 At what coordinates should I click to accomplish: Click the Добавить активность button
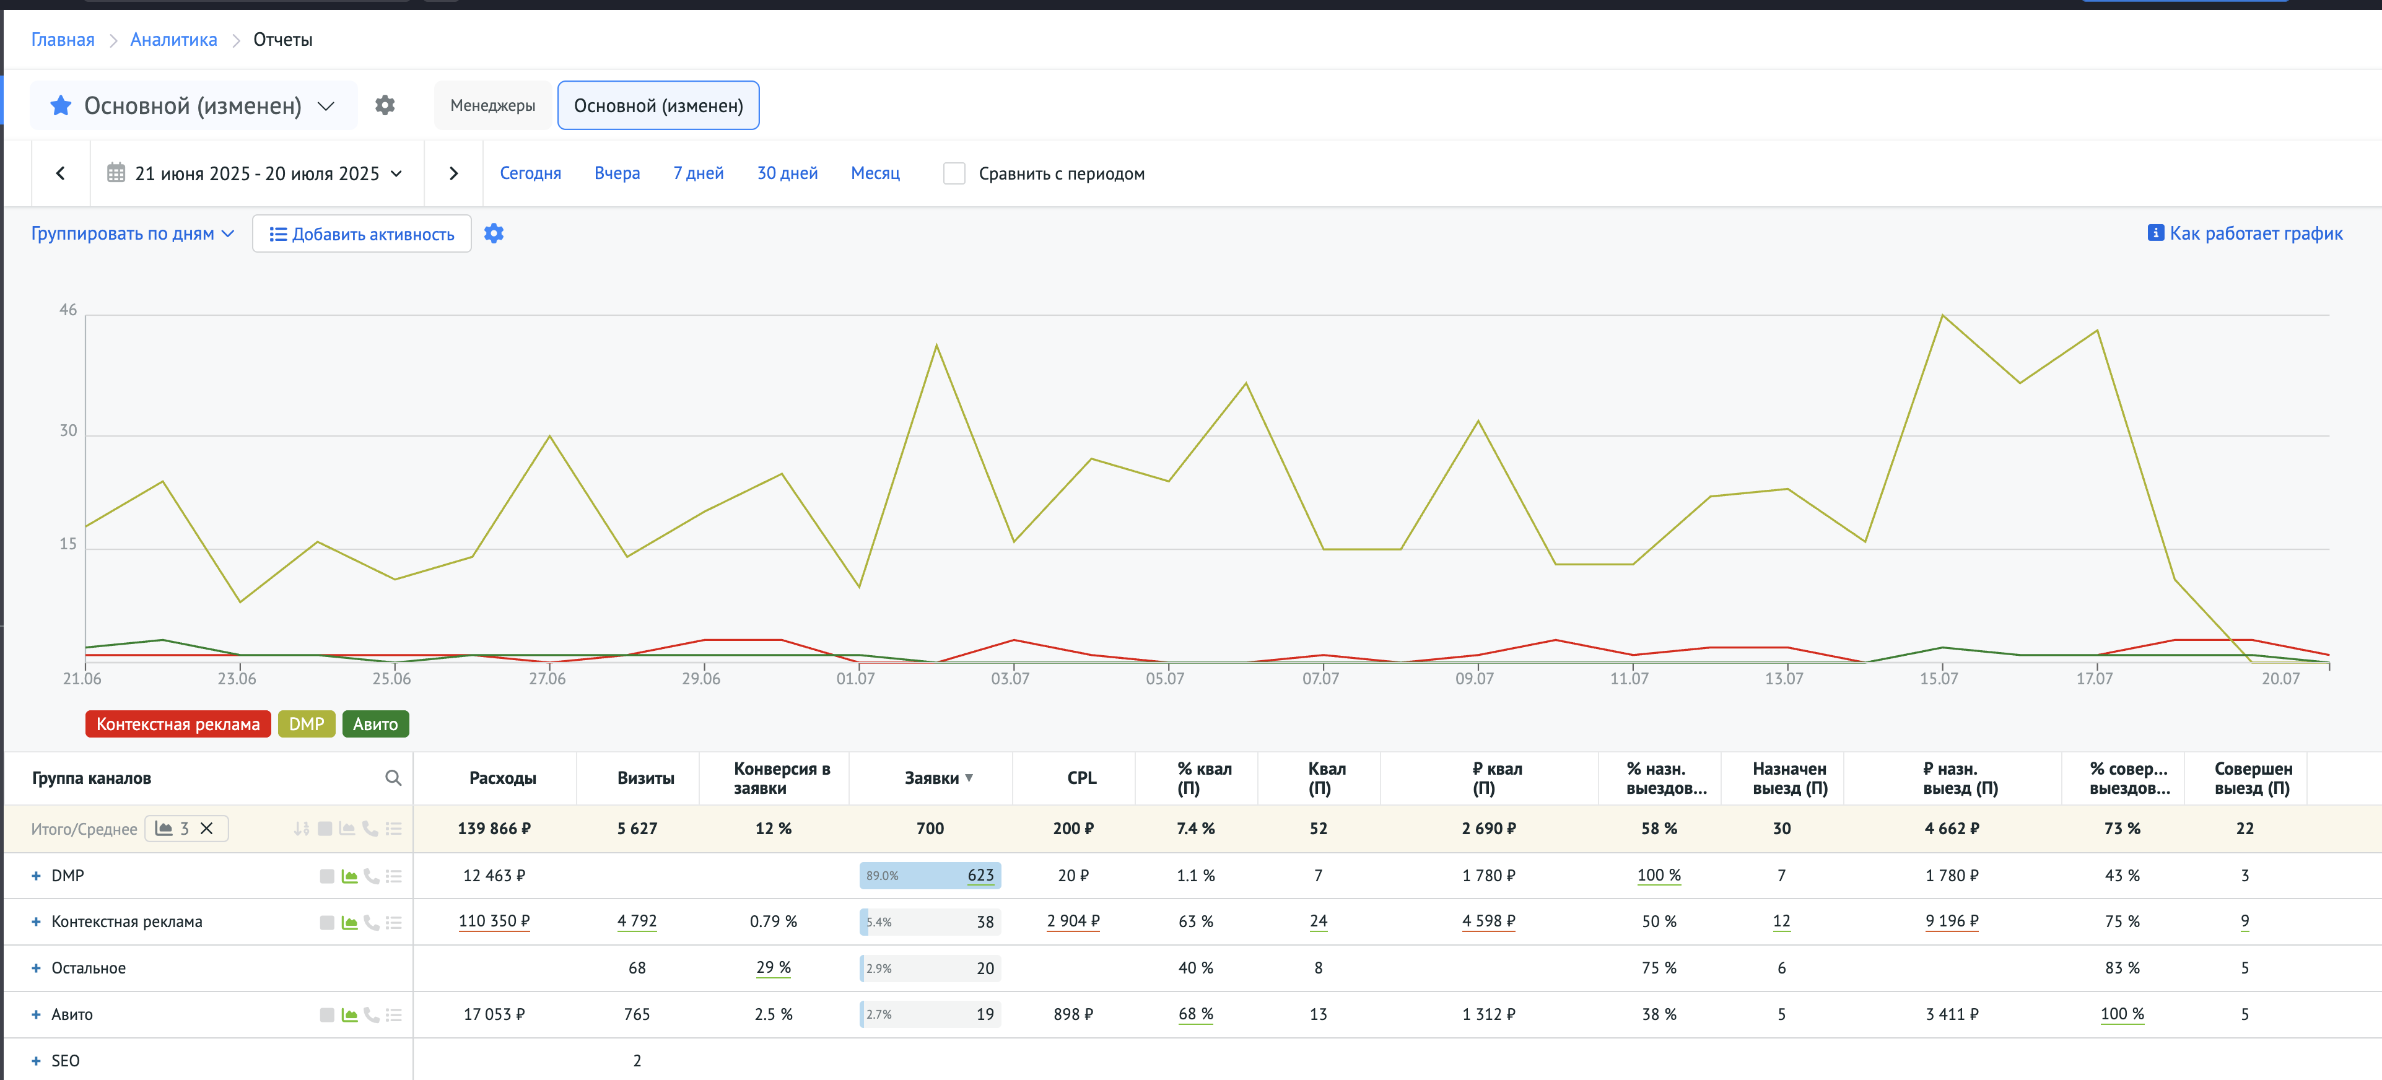click(x=362, y=234)
